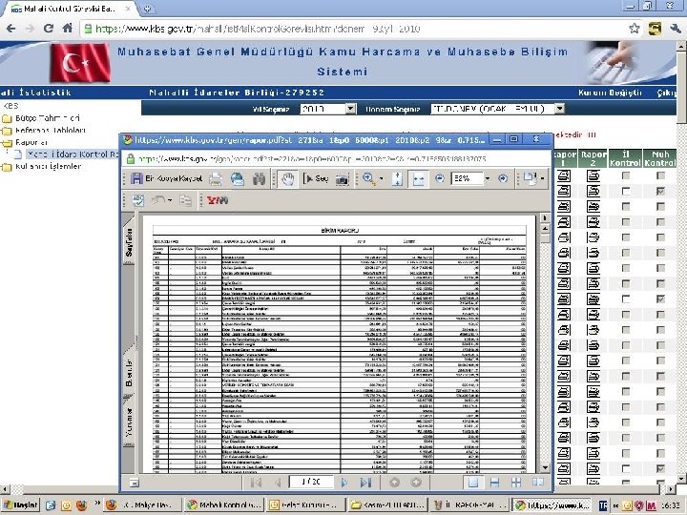Screen dimensions: 687x515
Task: Open the Yorumlar side tab
Action: (x=129, y=422)
